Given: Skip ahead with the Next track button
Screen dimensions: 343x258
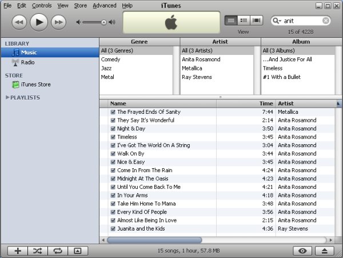Looking at the screenshot, I should click(58, 22).
